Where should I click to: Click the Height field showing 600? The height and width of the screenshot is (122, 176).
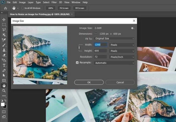[x=100, y=51]
